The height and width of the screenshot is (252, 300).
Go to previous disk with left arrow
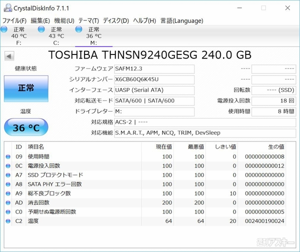point(9,56)
